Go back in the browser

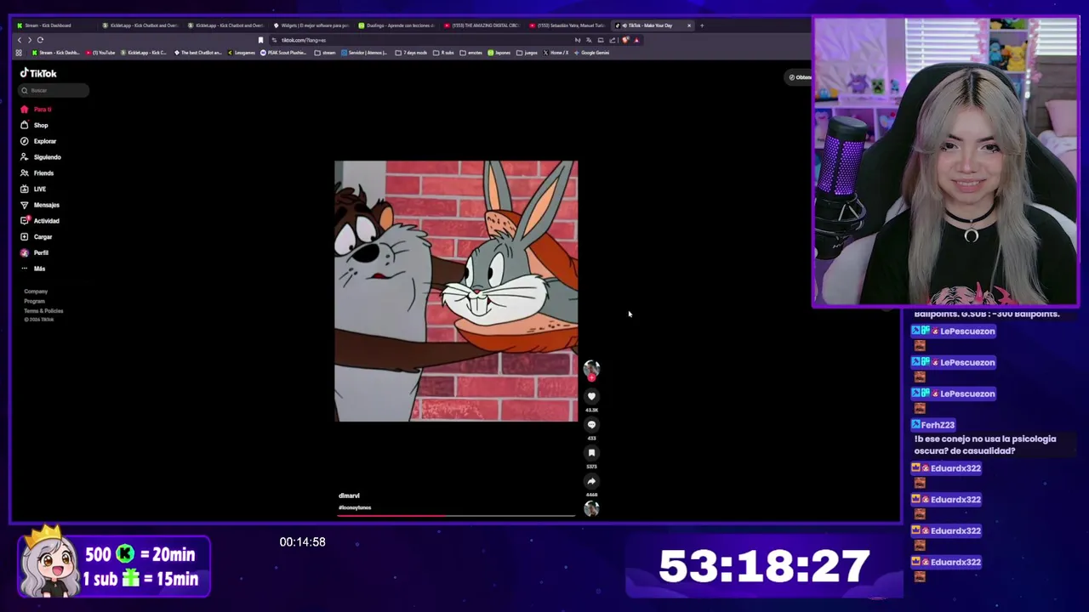(x=20, y=40)
